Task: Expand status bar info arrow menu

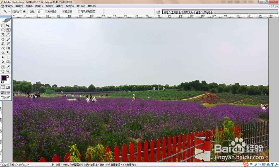Action: tap(53, 165)
